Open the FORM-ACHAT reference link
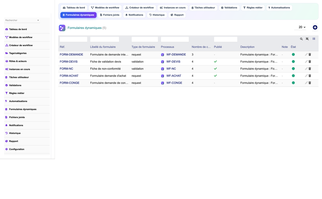322x199 pixels. [69, 76]
